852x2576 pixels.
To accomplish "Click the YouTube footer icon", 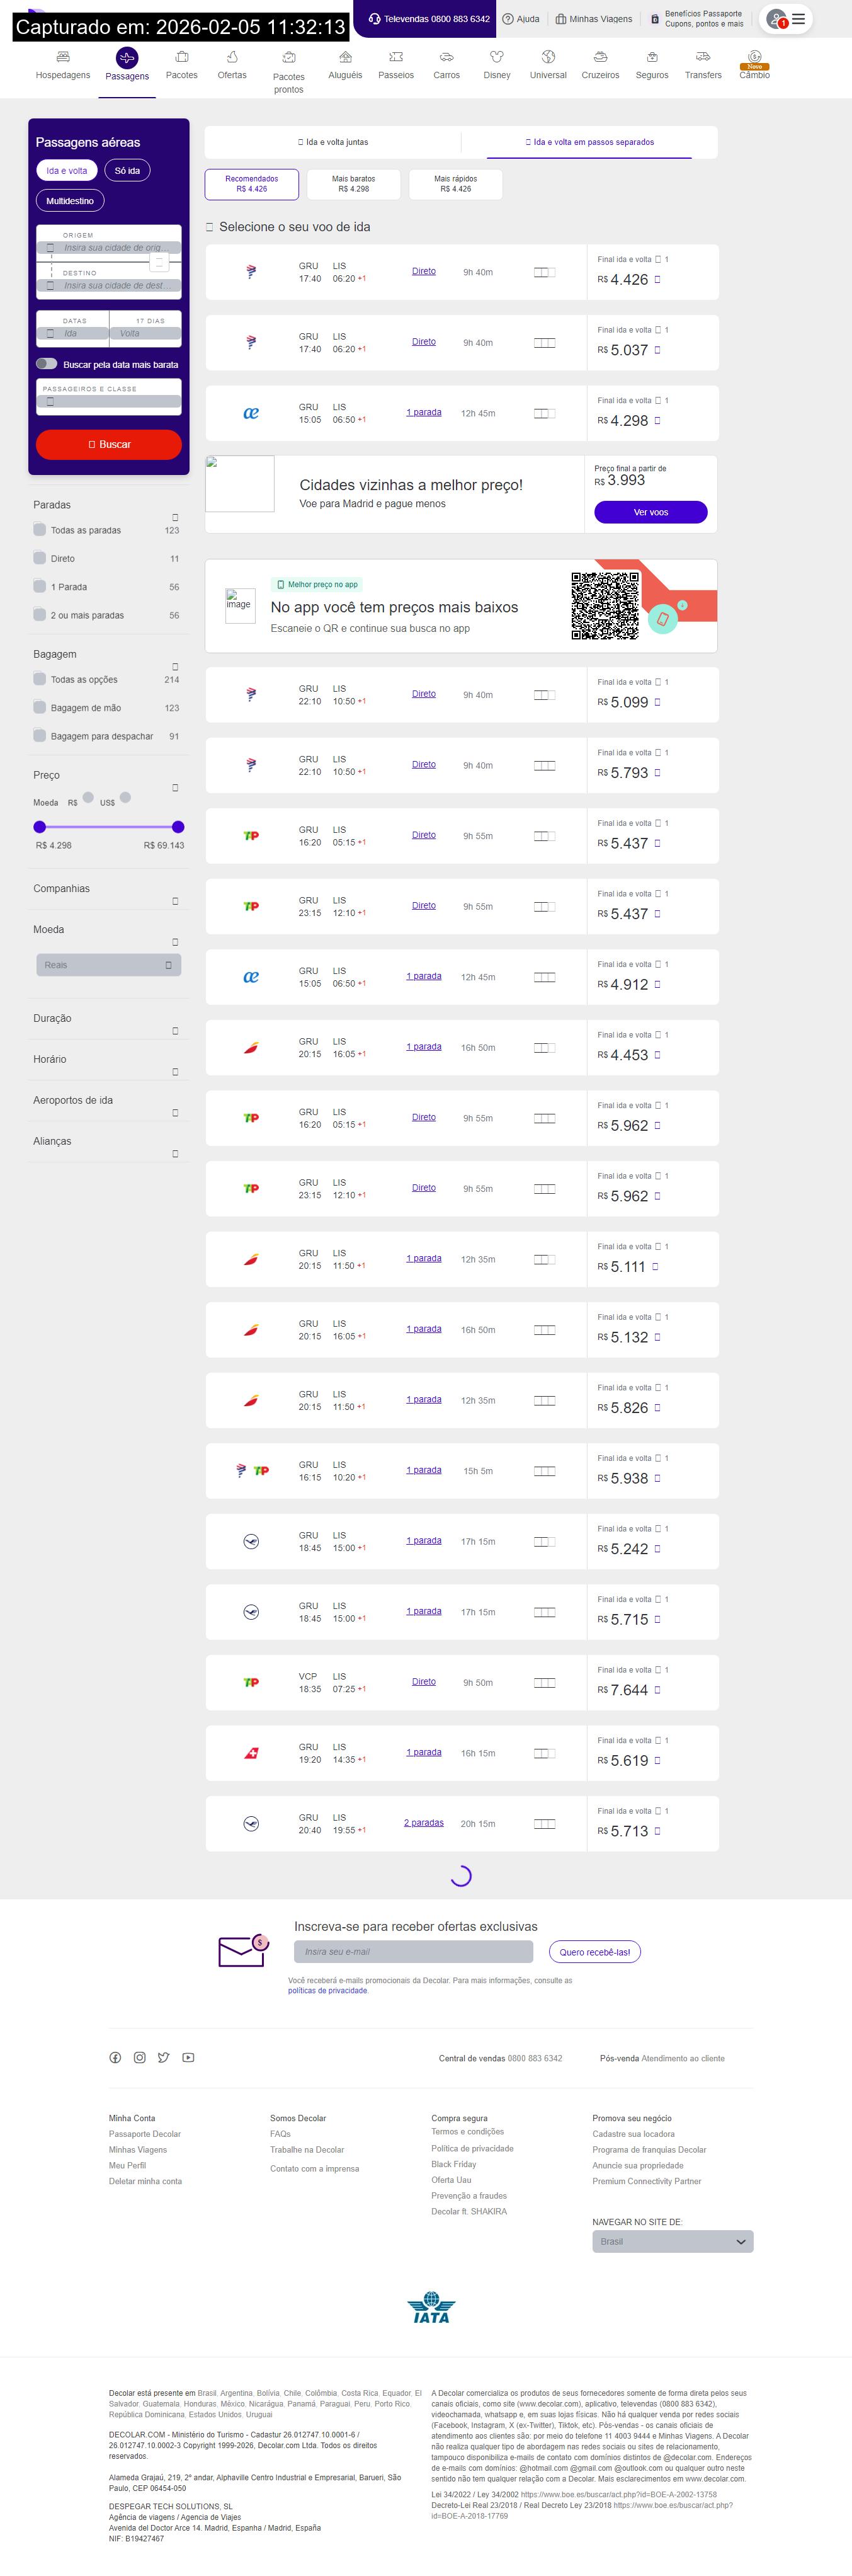I will point(188,2057).
